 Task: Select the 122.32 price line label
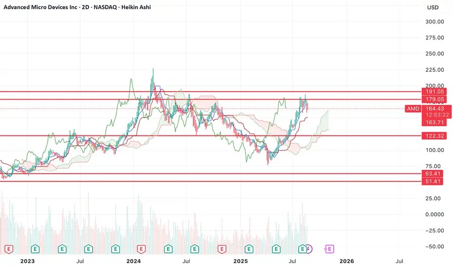tap(435, 135)
